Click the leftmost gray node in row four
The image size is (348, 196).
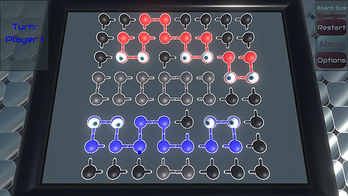pos(98,77)
